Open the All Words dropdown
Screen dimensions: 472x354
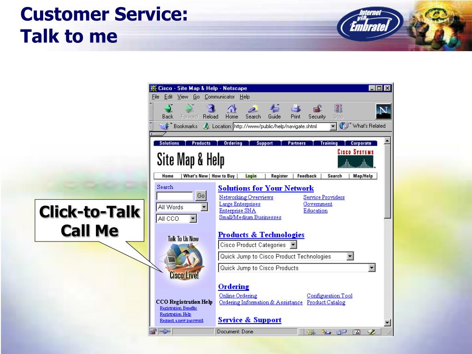point(204,207)
